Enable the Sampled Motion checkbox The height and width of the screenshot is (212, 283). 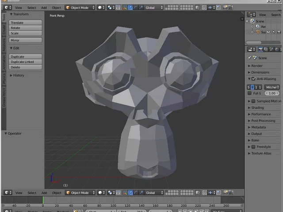(x=253, y=101)
